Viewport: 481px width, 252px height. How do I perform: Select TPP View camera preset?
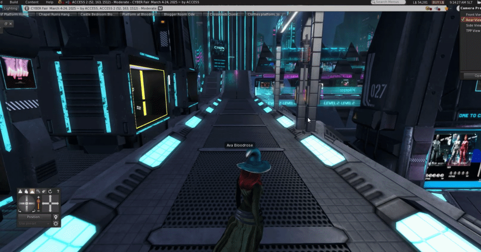click(x=473, y=31)
